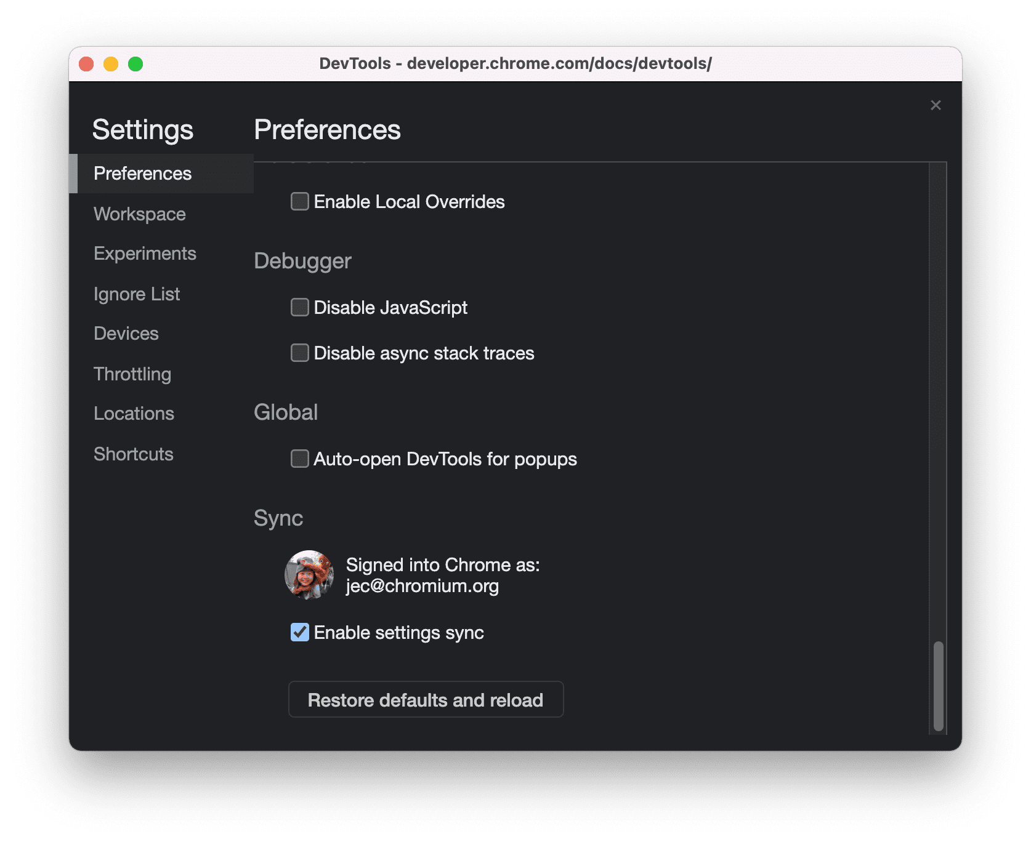Open the Throttling configuration section
This screenshot has width=1031, height=842.
[132, 374]
